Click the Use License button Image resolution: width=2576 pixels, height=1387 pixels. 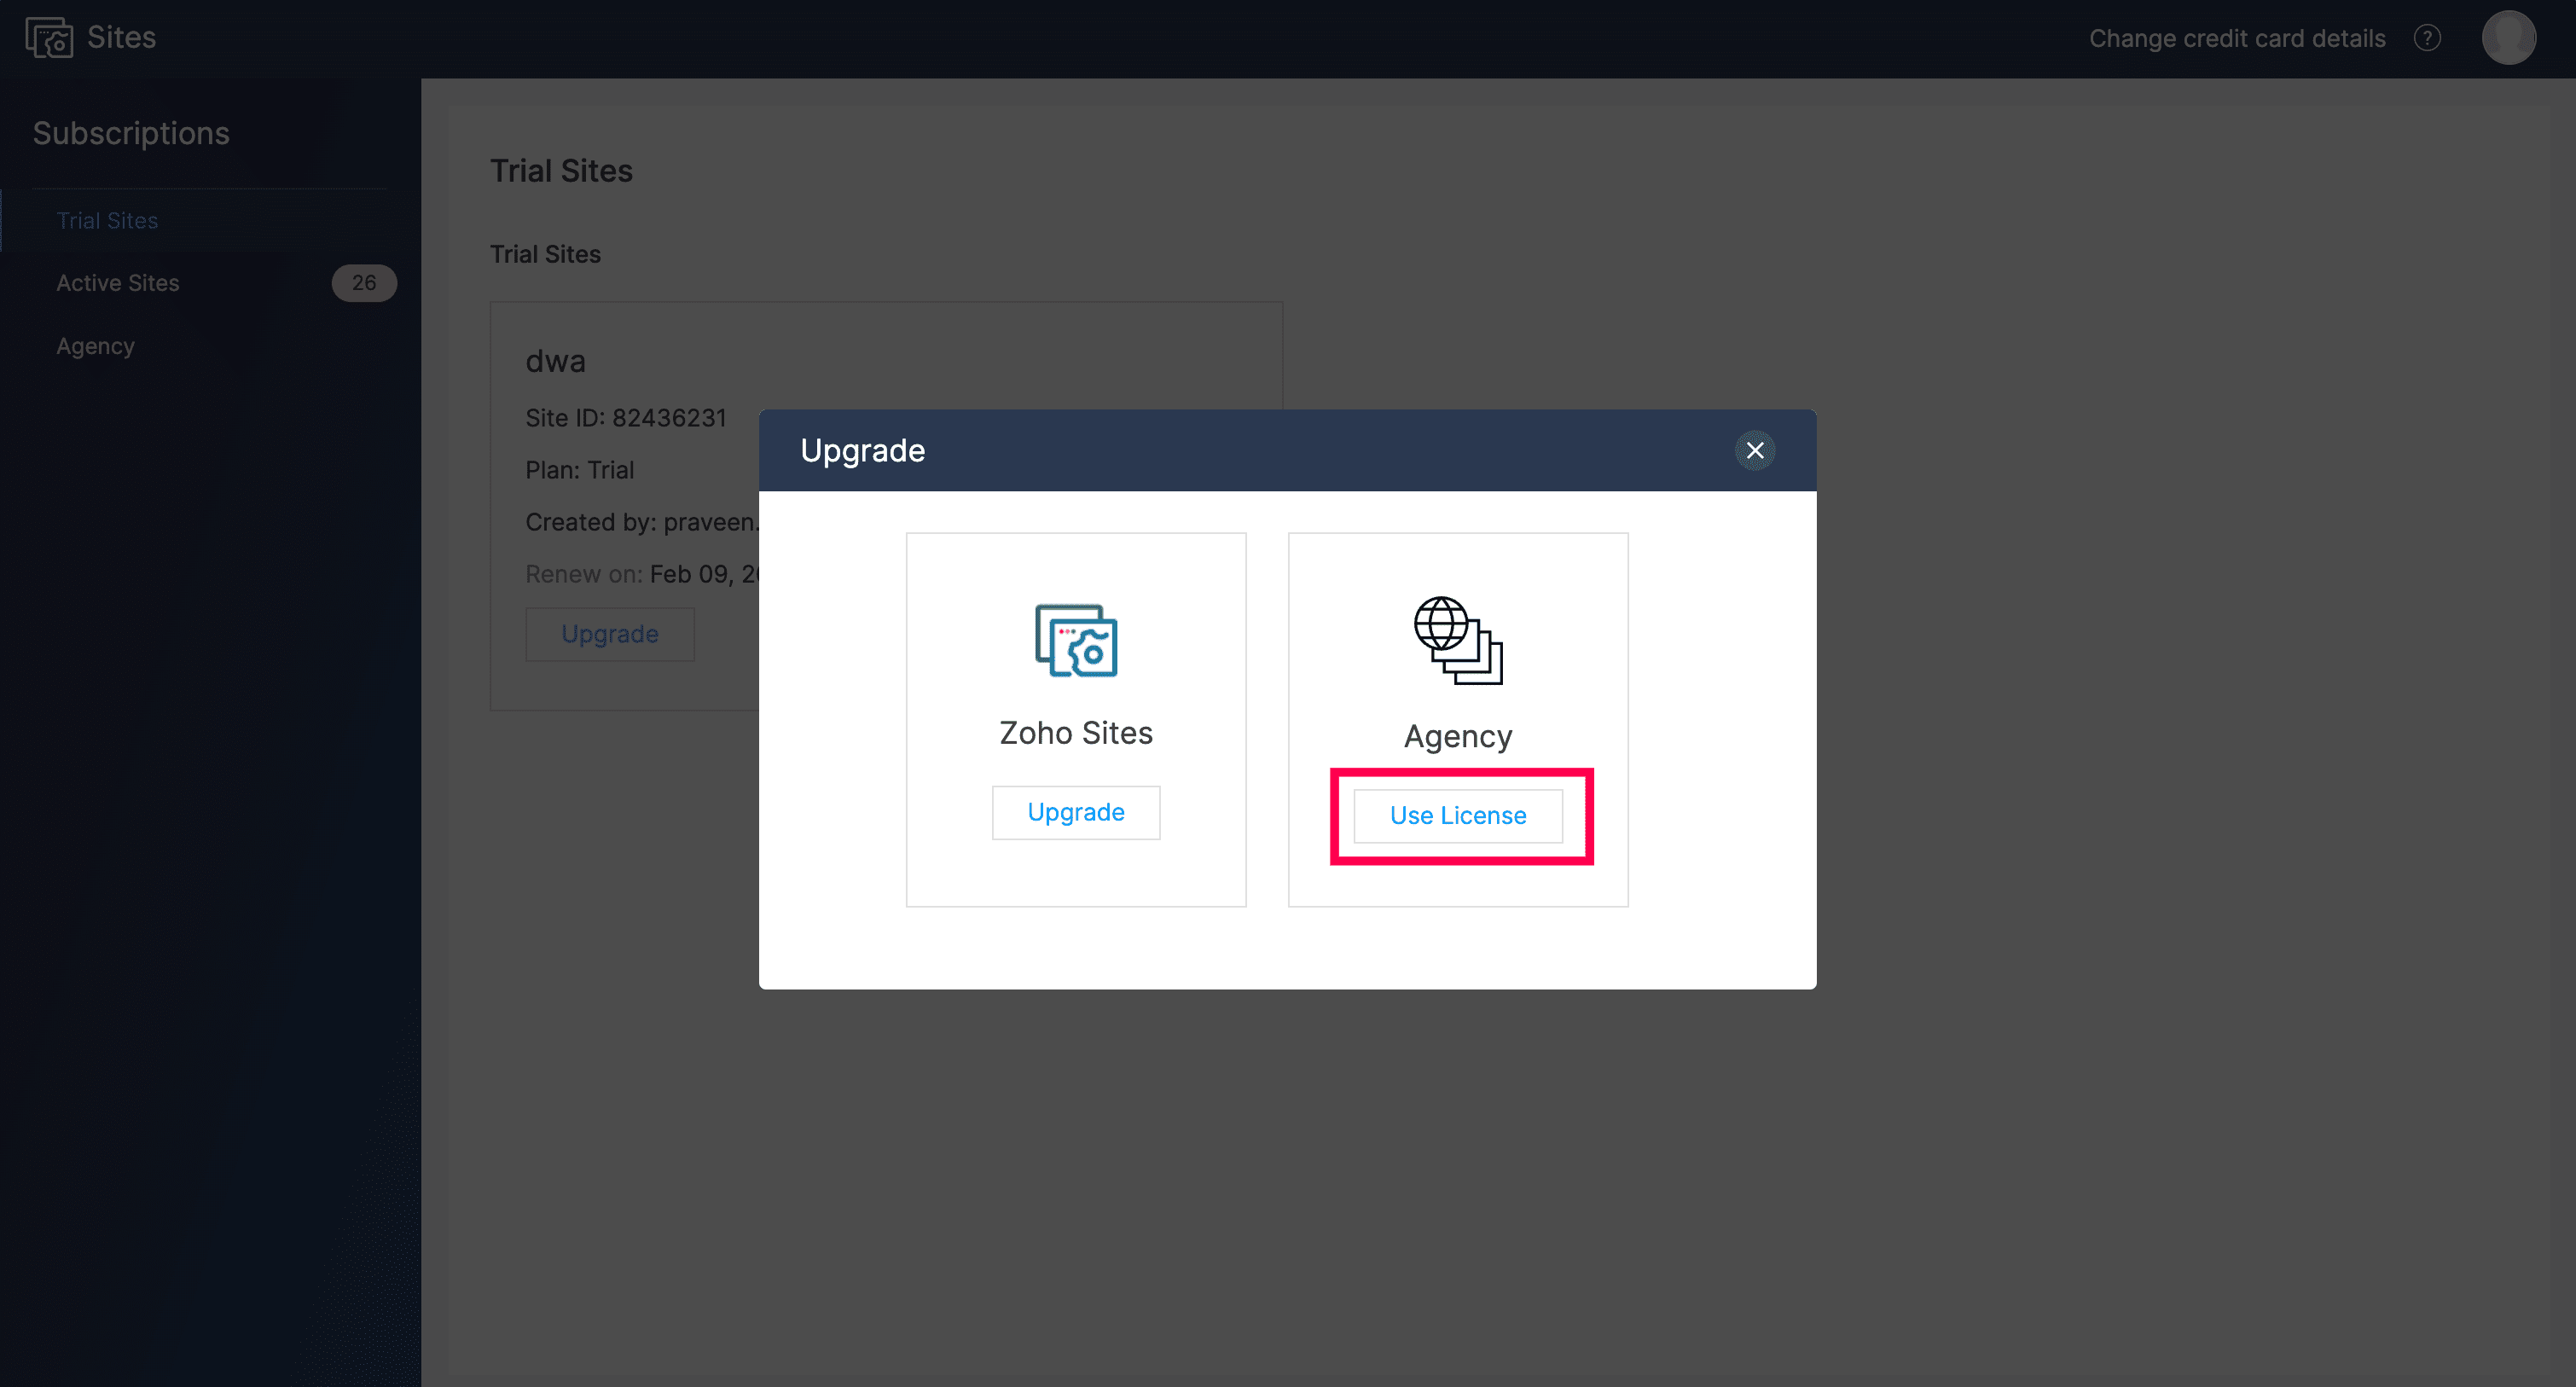click(x=1458, y=816)
